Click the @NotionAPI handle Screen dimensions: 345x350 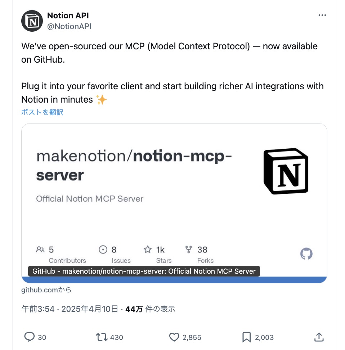(x=69, y=26)
